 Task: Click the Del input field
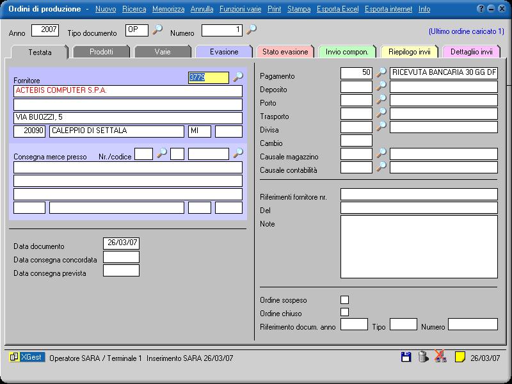pos(419,207)
